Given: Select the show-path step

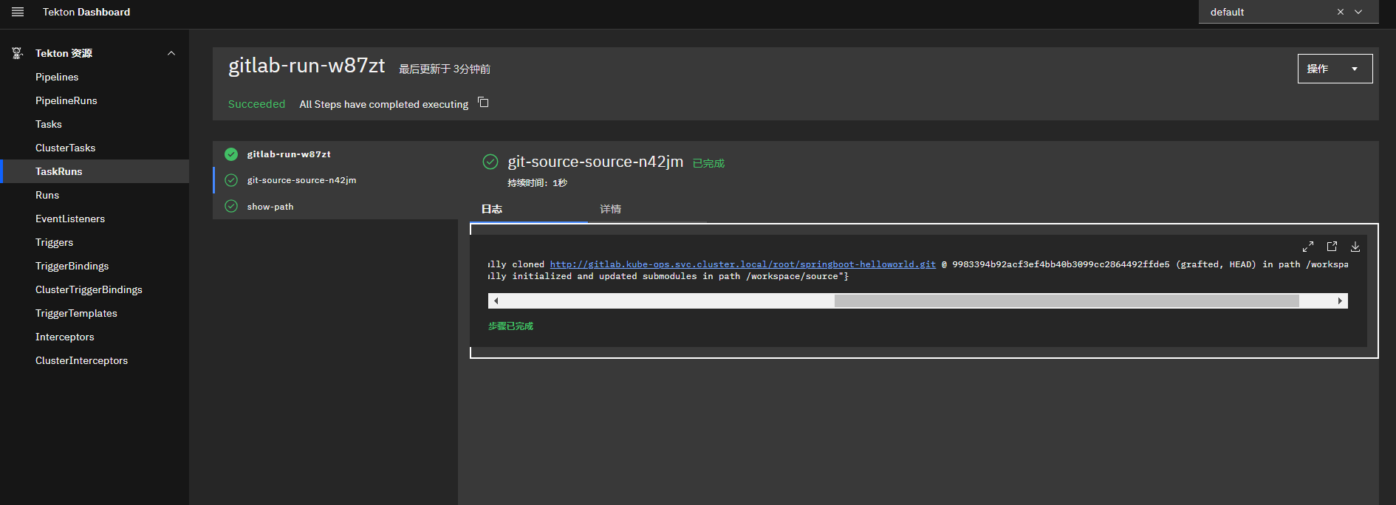Looking at the screenshot, I should (270, 207).
